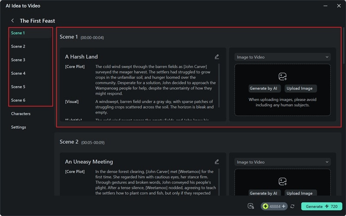Open the Settings section
This screenshot has height=216, width=346.
coord(19,127)
